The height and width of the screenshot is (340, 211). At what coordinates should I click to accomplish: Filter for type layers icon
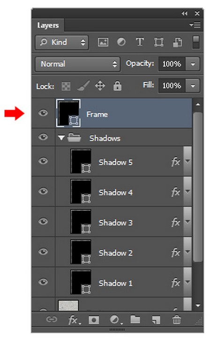coord(140,42)
